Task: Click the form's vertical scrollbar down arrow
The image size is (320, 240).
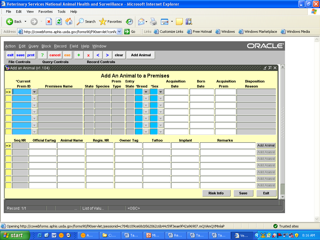Action: click(282, 197)
